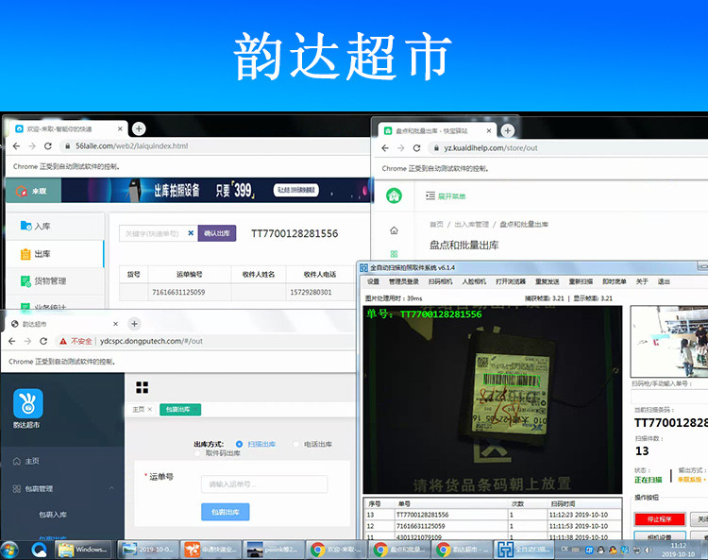Click the 扫码时间 column header

[563, 503]
